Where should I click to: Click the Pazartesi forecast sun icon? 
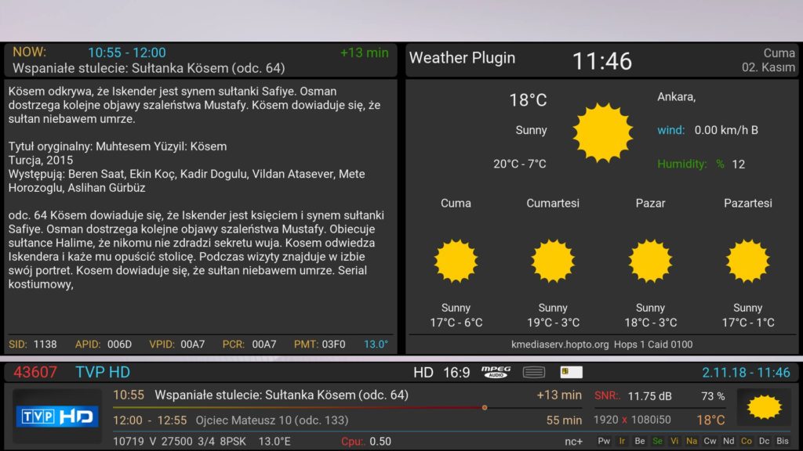747,261
